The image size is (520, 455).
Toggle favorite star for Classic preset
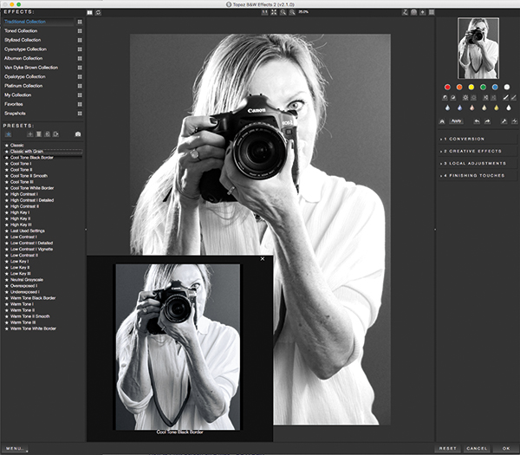6,146
